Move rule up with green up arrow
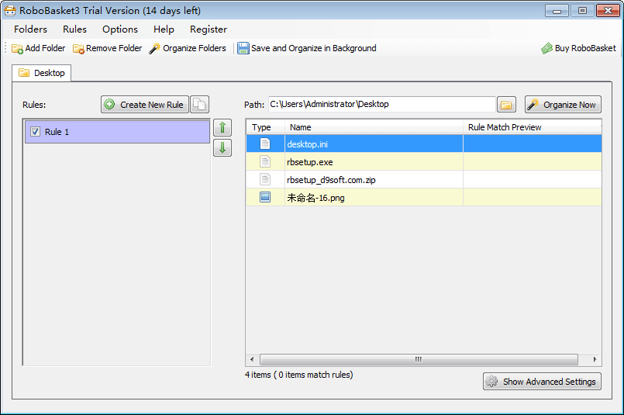 click(222, 128)
